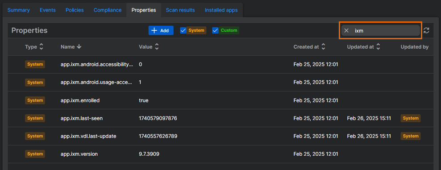The height and width of the screenshot is (170, 441).
Task: Select the app.ixm.enrolled property row
Action: tap(220, 100)
